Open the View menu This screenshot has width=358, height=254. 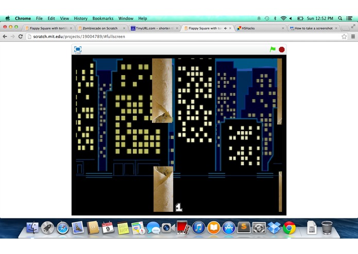point(64,18)
